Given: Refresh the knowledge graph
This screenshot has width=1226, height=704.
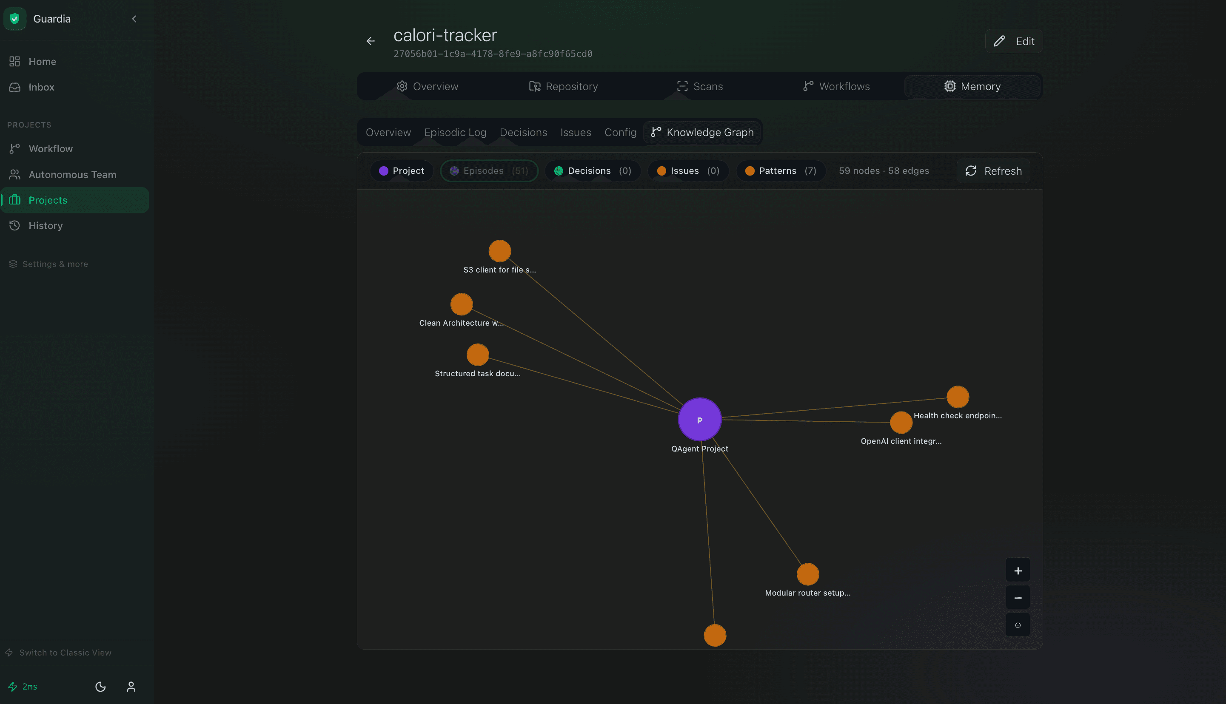Looking at the screenshot, I should point(993,171).
